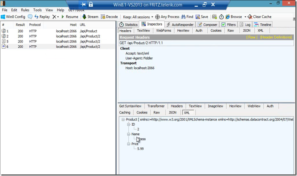Screen dimensions: 297x176
Task: Open request XML inspector tab
Action: pyautogui.click(x=260, y=31)
